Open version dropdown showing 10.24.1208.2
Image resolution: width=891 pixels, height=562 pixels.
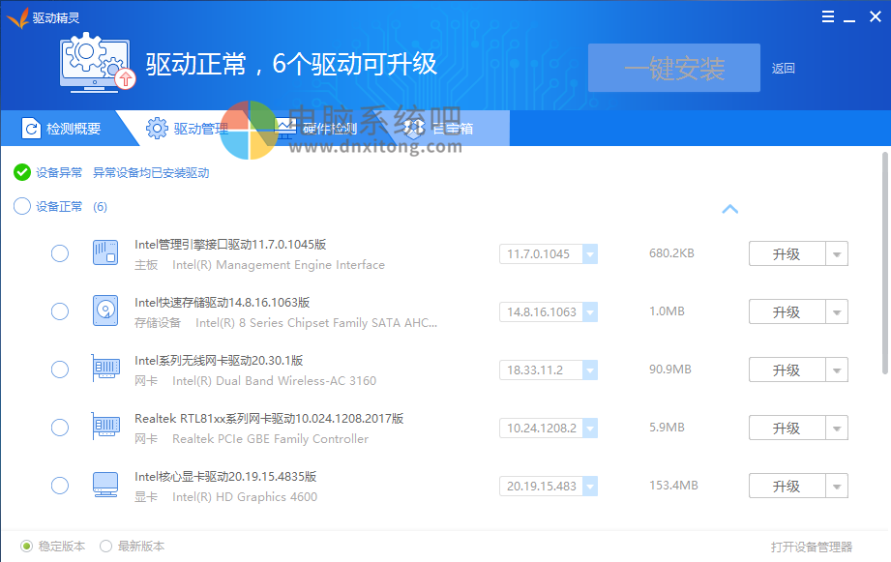[x=590, y=428]
